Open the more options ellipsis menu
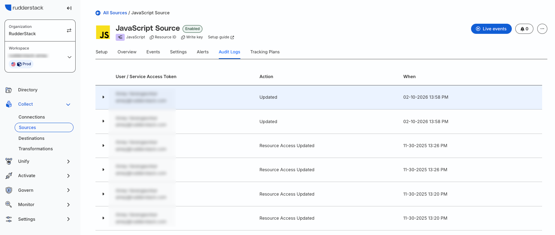 pos(542,29)
